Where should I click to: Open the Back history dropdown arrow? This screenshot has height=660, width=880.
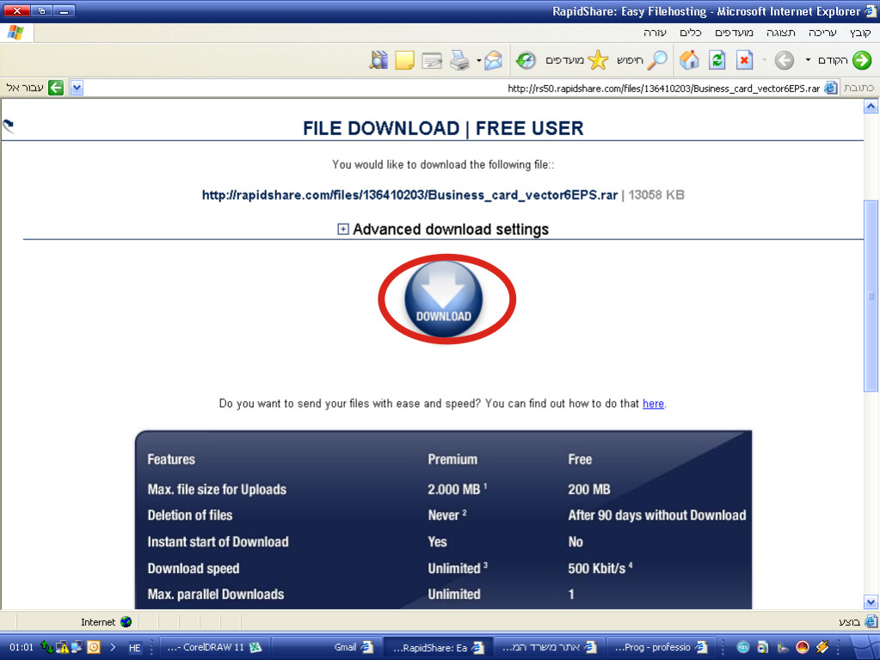[808, 60]
